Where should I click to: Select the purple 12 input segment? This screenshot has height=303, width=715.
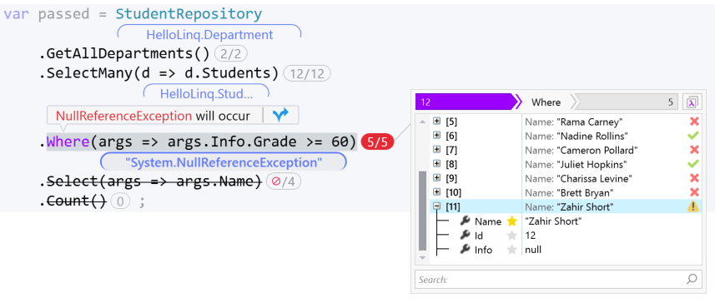466,102
